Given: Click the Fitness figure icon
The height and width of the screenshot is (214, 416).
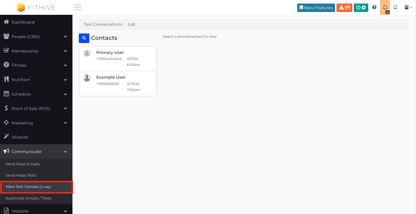Looking at the screenshot, I should [x=6, y=65].
